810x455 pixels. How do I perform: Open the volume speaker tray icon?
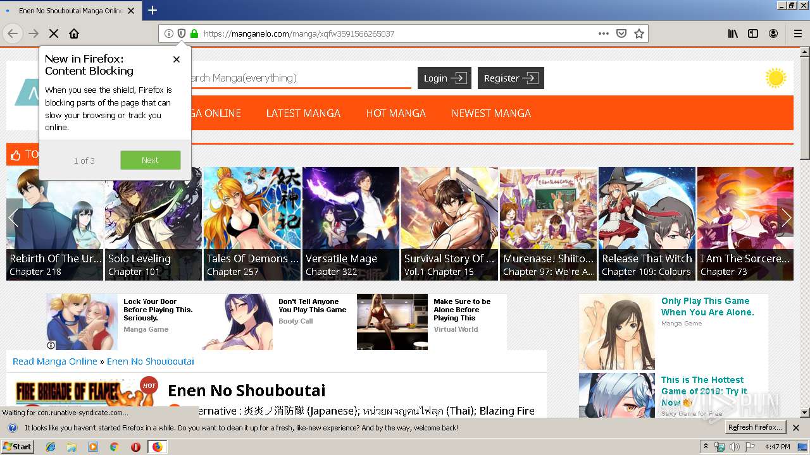(x=735, y=447)
